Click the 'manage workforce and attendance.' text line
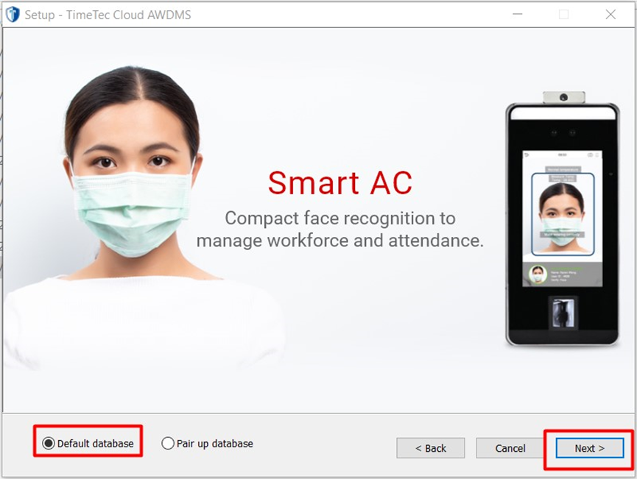637x479 pixels. click(340, 241)
